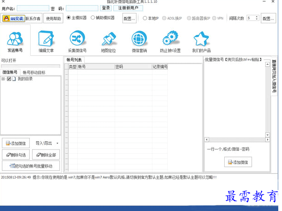This screenshot has width=282, height=211.
Task: Open emulator 配置... button
Action: tap(129, 18)
